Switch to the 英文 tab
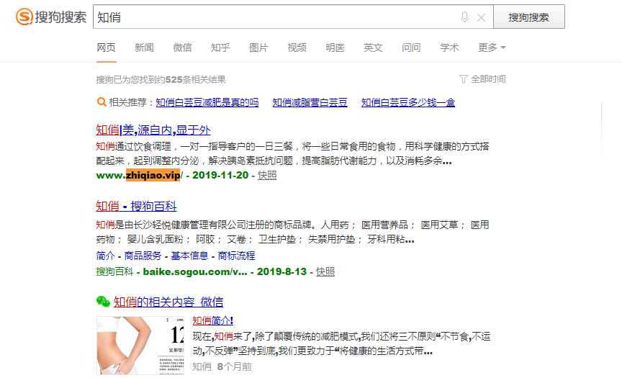Screen dimensions: 622x378 (x=374, y=48)
